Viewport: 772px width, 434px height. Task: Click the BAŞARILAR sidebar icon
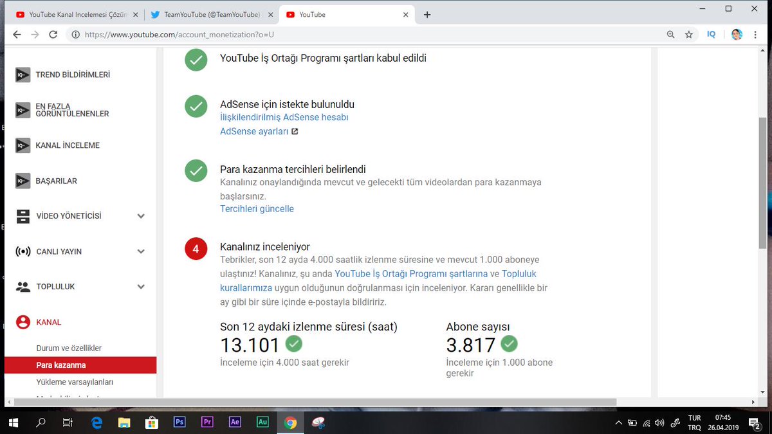tap(23, 181)
